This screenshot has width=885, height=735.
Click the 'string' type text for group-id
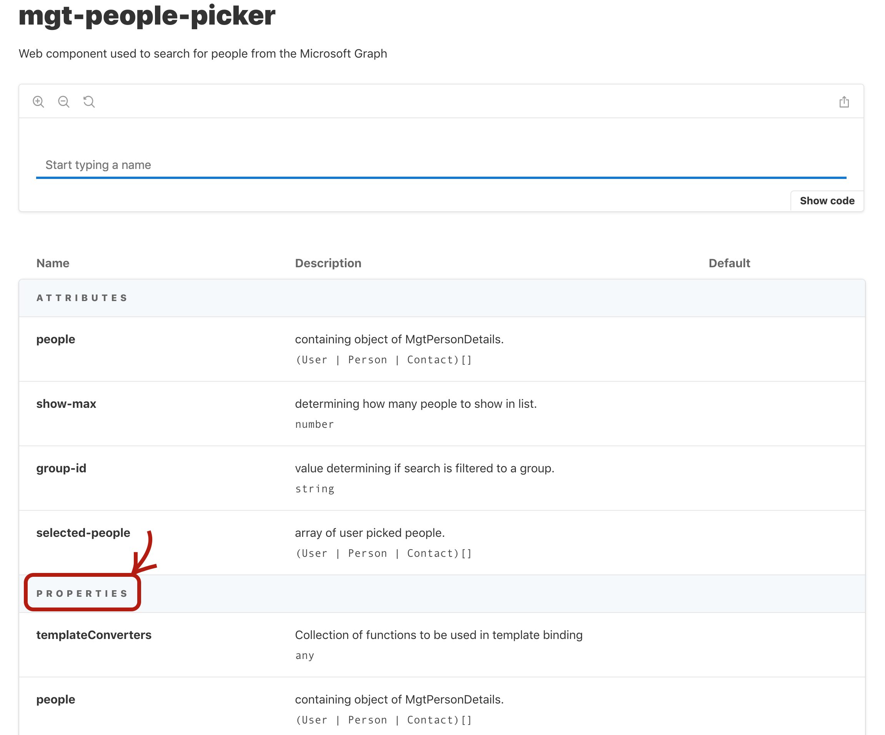tap(314, 489)
